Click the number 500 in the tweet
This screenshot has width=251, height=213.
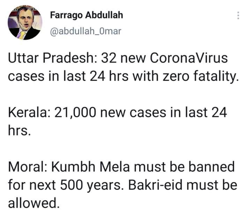coord(72,185)
